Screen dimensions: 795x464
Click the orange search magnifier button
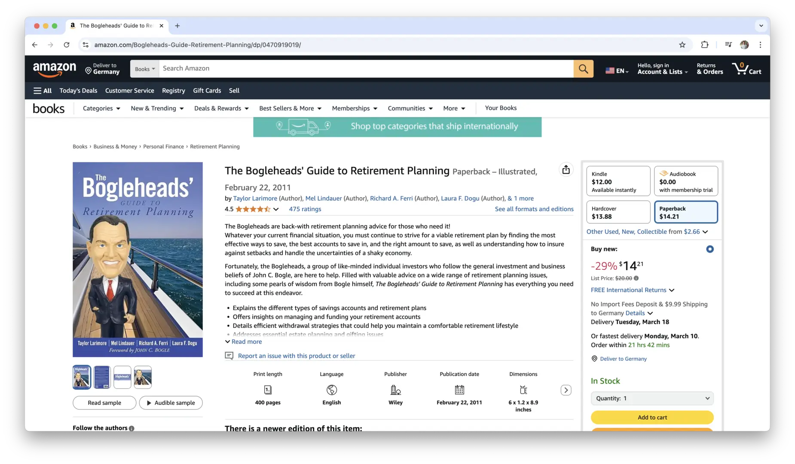click(x=583, y=69)
